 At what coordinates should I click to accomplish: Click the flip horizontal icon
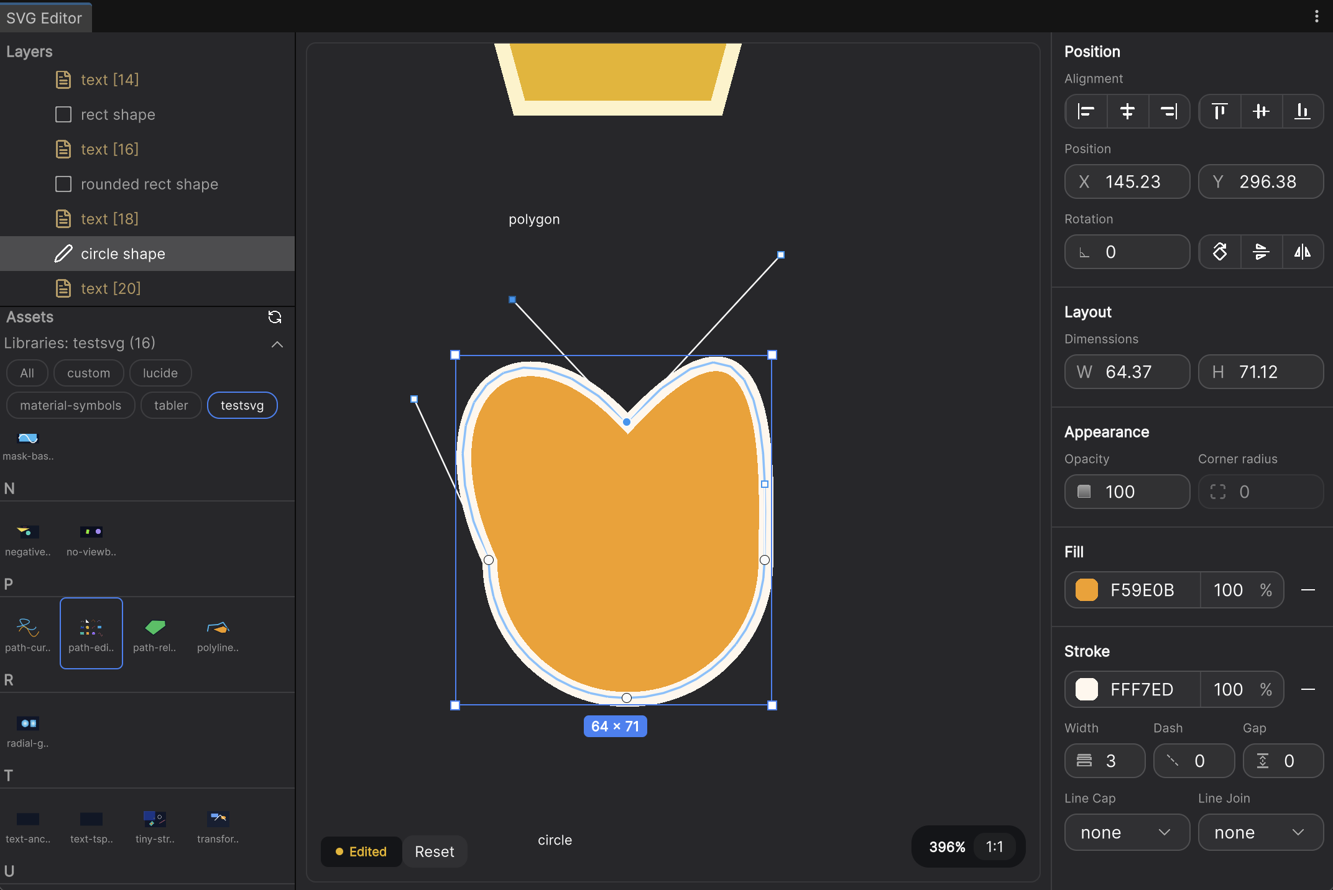point(1302,252)
